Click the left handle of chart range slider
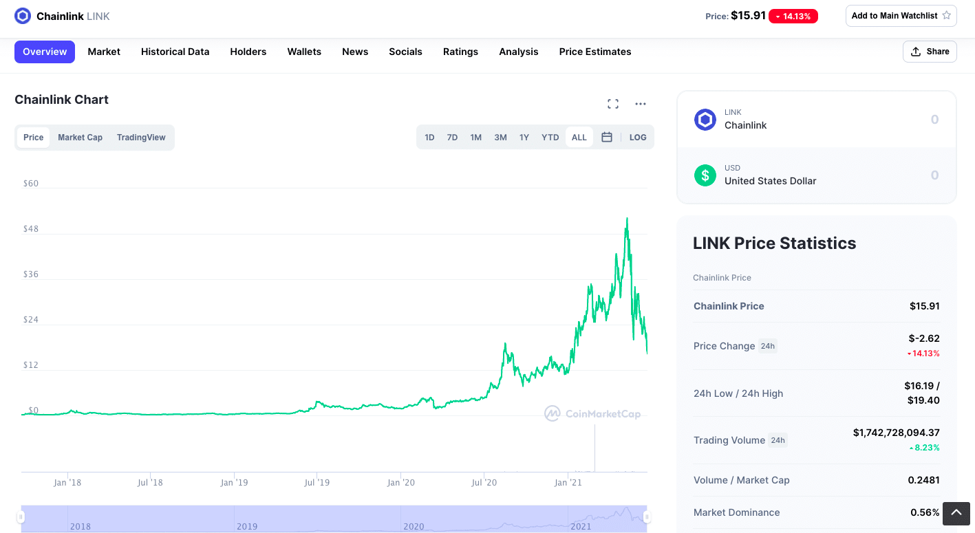Screen dimensions: 975x533 (21, 517)
